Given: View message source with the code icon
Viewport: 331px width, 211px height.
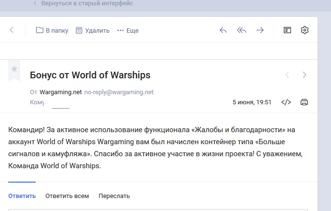Looking at the screenshot, I should coord(286,102).
